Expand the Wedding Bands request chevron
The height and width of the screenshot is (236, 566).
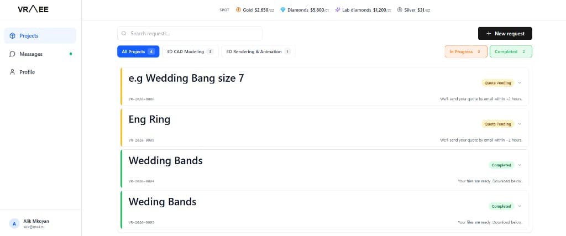point(520,165)
